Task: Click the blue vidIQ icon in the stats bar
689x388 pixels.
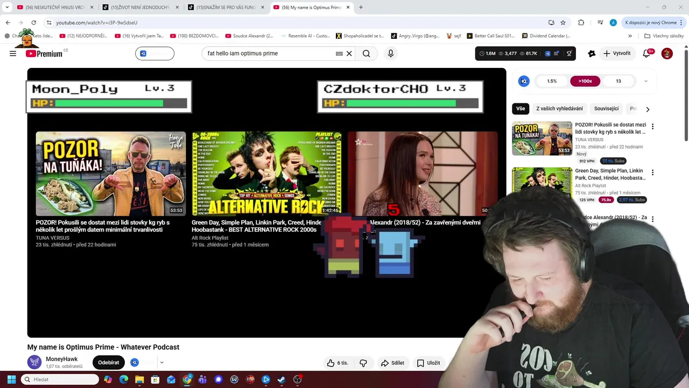Action: 547,53
